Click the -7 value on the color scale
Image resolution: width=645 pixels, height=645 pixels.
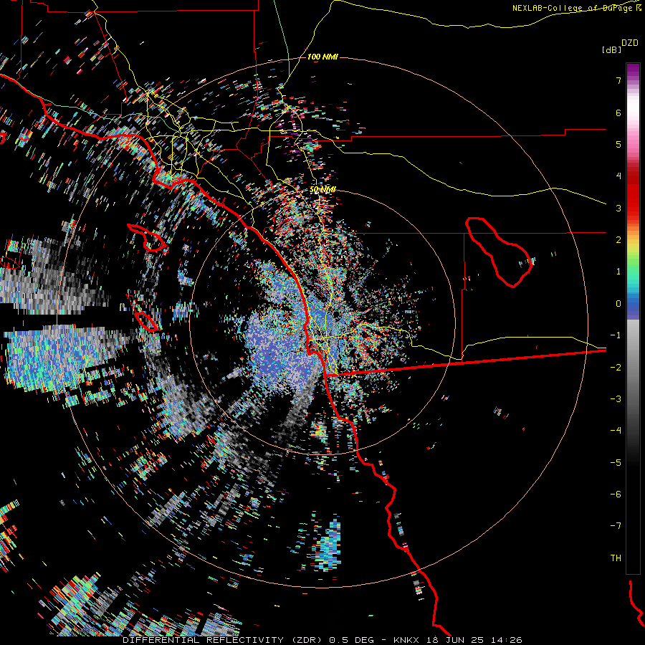[x=616, y=526]
